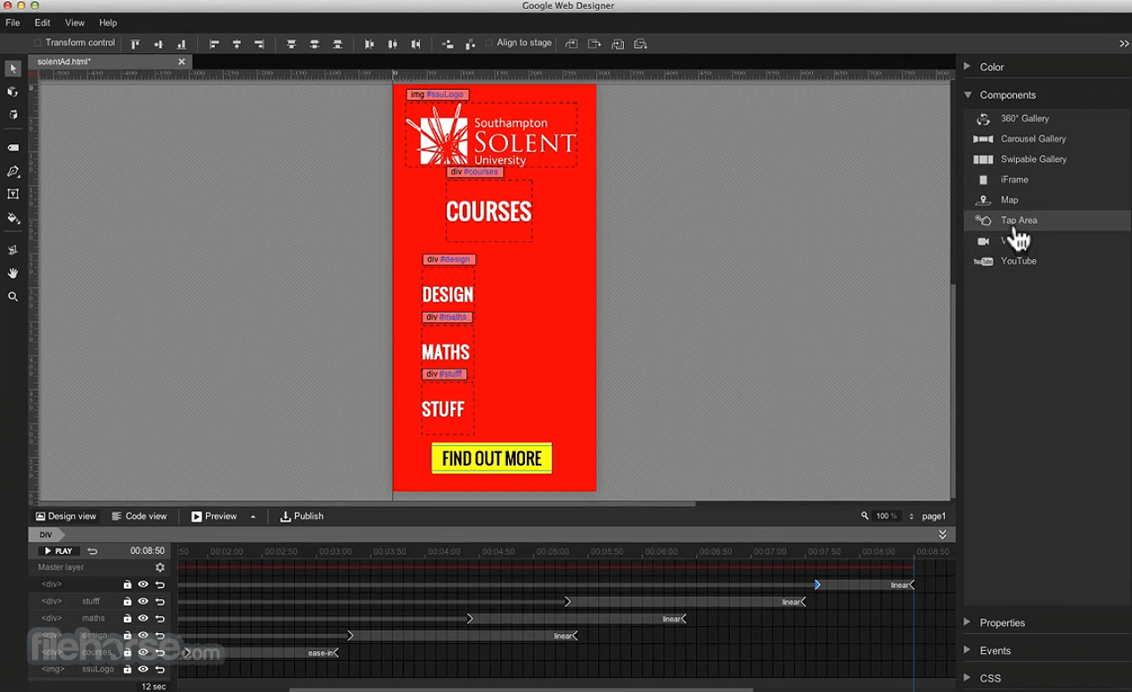Viewport: 1132px width, 692px height.
Task: Click FIND OUT MORE button on stage
Action: (492, 459)
